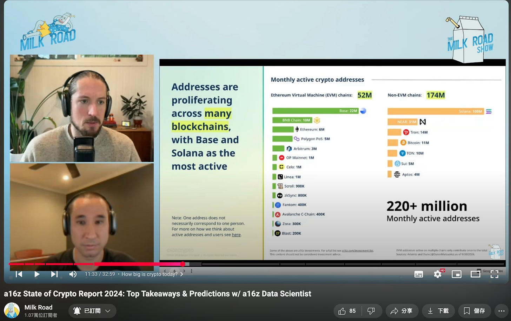Skip to the previous video
This screenshot has height=321, width=511.
coord(19,274)
